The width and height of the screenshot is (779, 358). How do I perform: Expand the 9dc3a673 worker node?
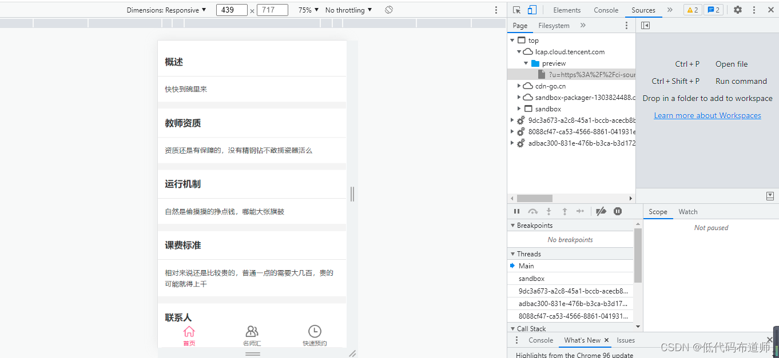click(512, 120)
